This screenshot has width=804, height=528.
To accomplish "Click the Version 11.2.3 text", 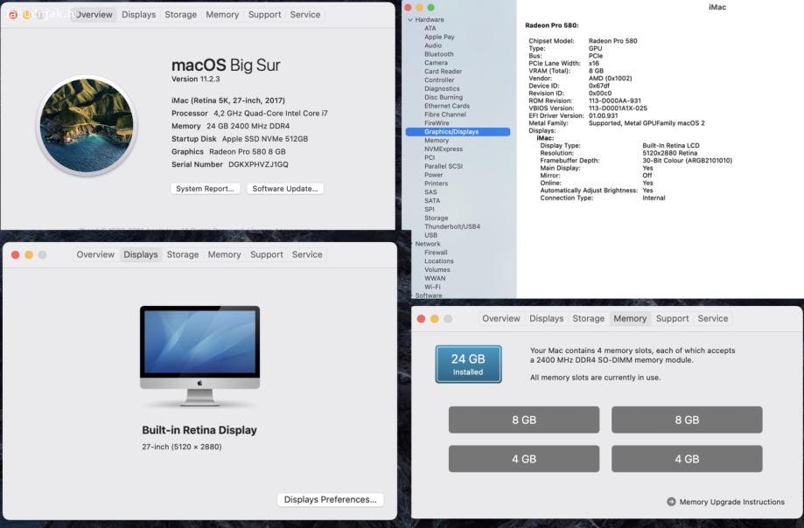I will coord(196,79).
